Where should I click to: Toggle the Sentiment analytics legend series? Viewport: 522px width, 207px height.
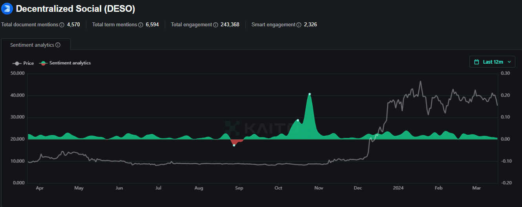point(65,63)
